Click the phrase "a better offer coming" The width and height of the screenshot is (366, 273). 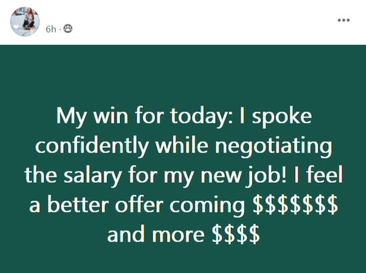pyautogui.click(x=137, y=205)
